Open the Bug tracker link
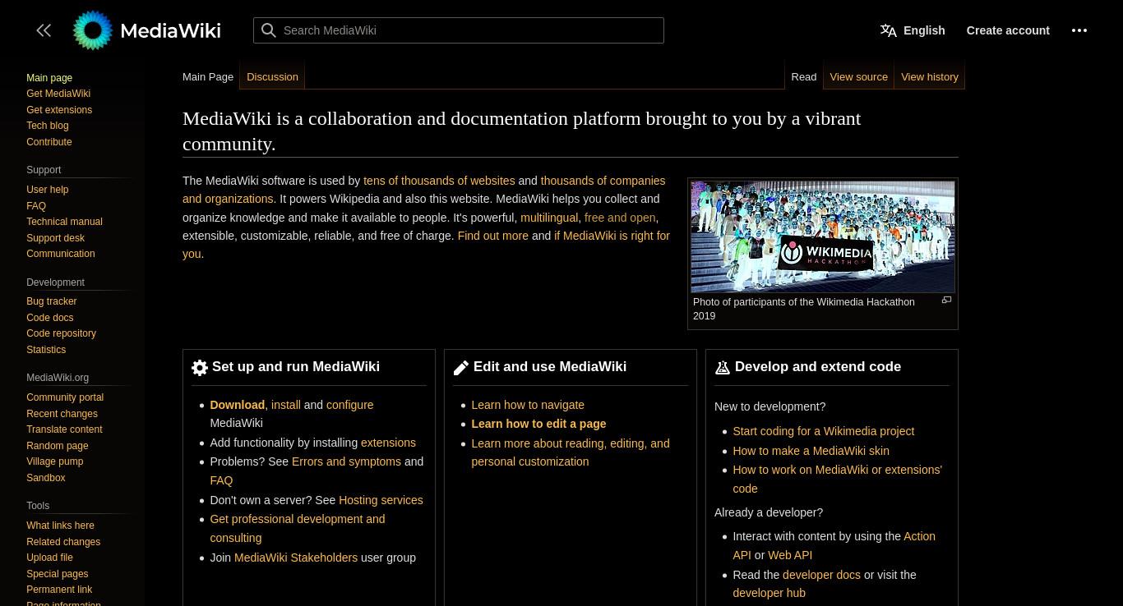The image size is (1123, 606). (51, 301)
